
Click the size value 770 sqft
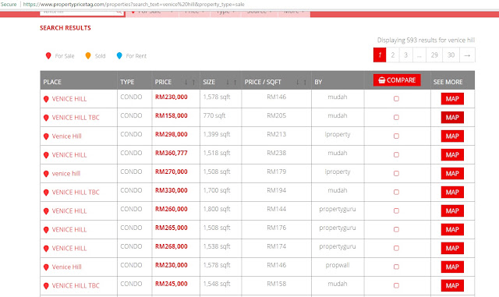214,115
